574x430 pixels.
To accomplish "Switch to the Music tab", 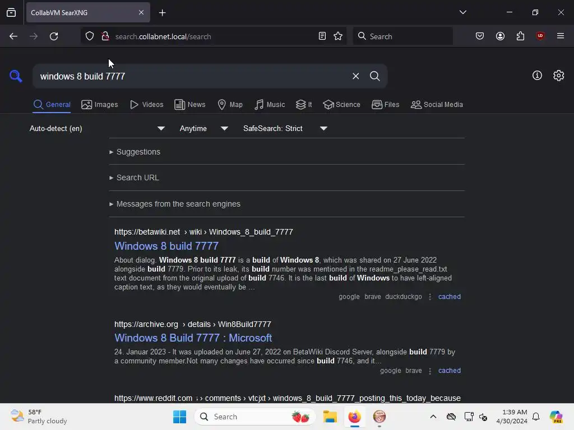I will 270,105.
